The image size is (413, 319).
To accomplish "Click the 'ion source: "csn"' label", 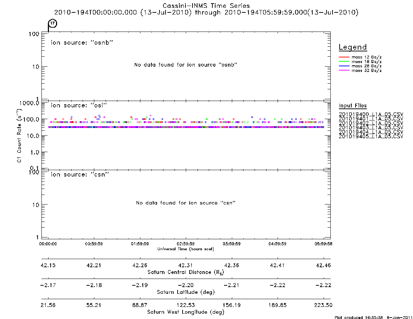I will pos(80,174).
